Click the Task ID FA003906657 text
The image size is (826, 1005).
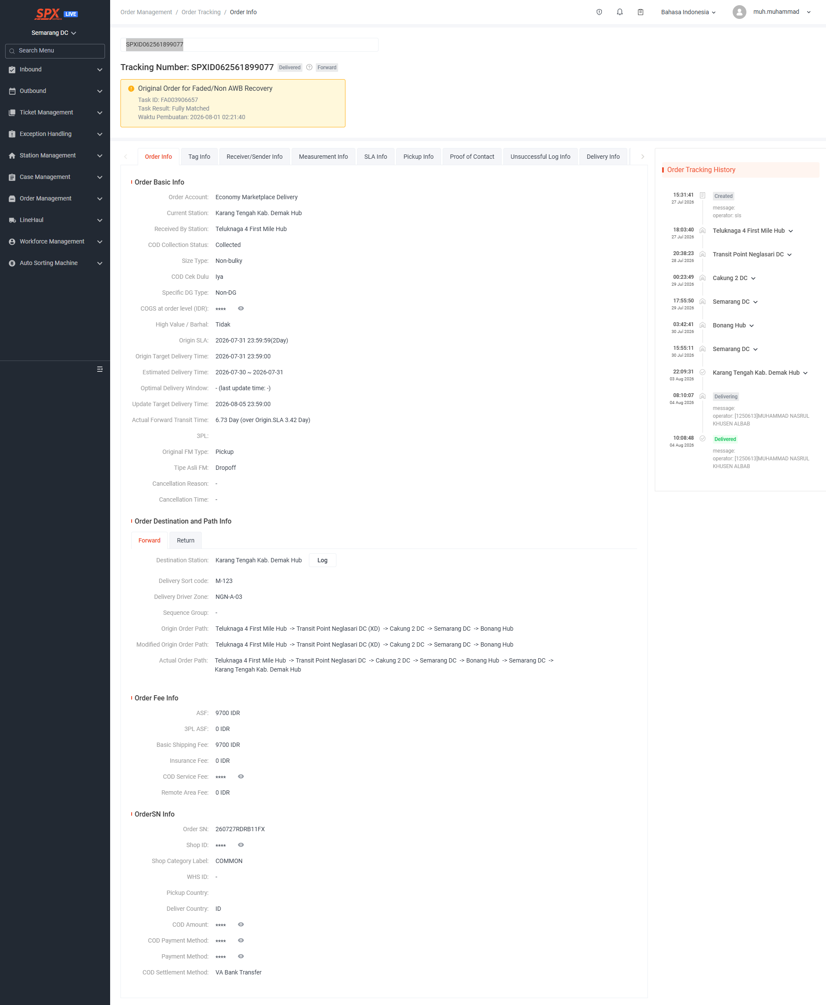pyautogui.click(x=168, y=100)
